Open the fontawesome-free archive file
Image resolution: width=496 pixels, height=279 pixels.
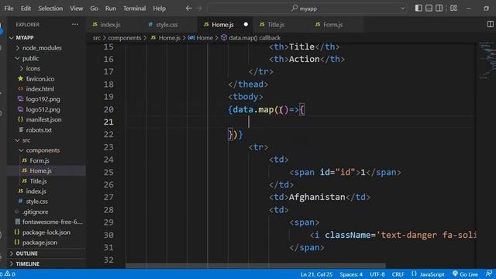click(x=53, y=222)
